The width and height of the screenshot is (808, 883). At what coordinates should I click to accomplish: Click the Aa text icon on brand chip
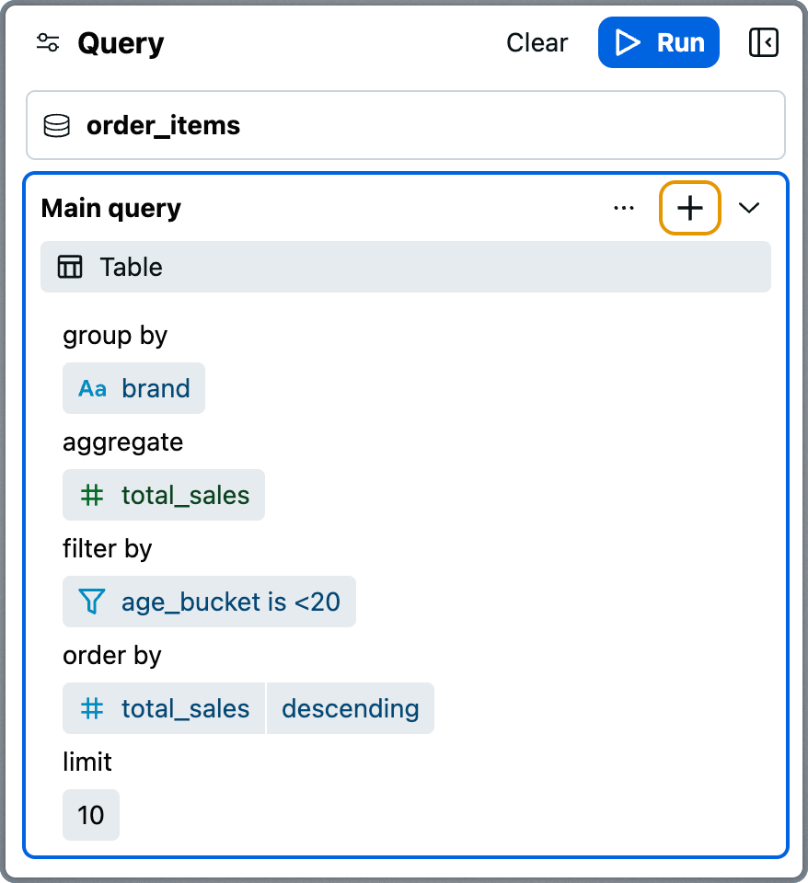pyautogui.click(x=91, y=388)
